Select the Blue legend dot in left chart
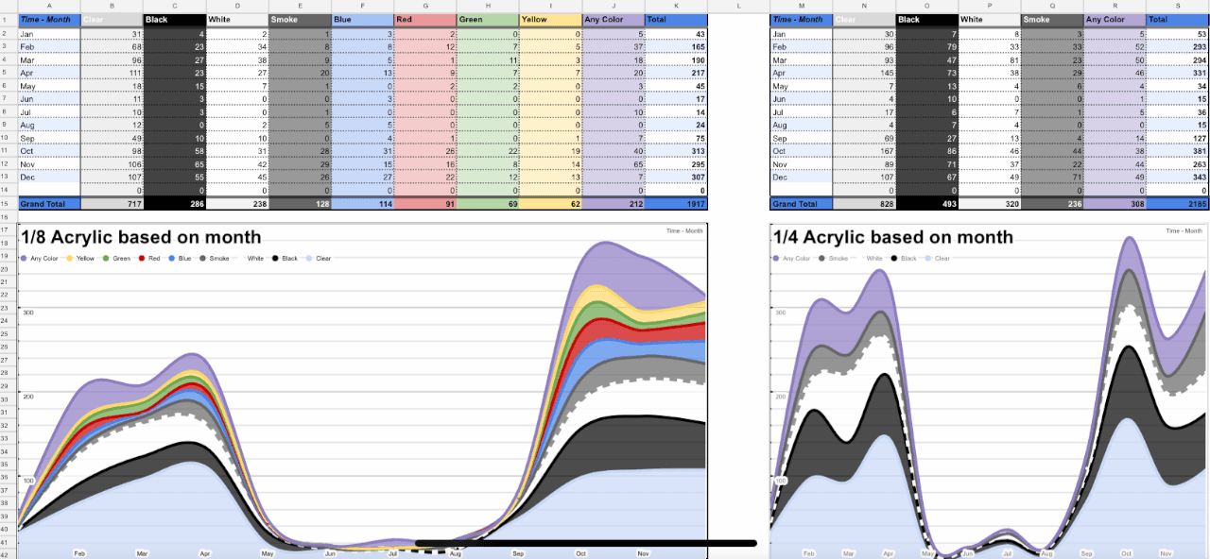Viewport: 1210px width, 559px height. click(173, 258)
